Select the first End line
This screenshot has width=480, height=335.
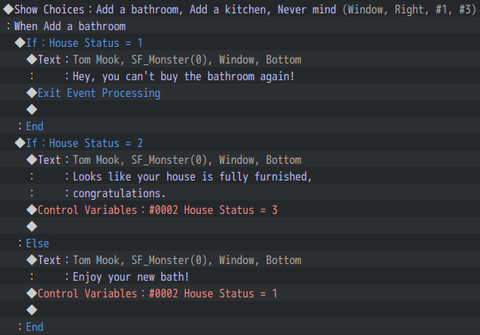click(240, 126)
